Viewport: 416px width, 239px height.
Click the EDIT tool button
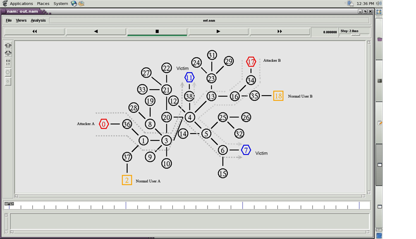pyautogui.click(x=8, y=62)
